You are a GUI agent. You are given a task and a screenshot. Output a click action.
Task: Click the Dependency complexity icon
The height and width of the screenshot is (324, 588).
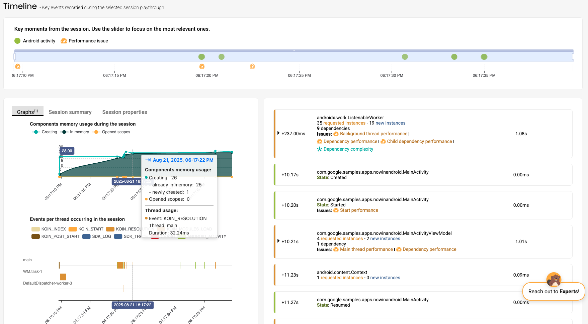320,149
